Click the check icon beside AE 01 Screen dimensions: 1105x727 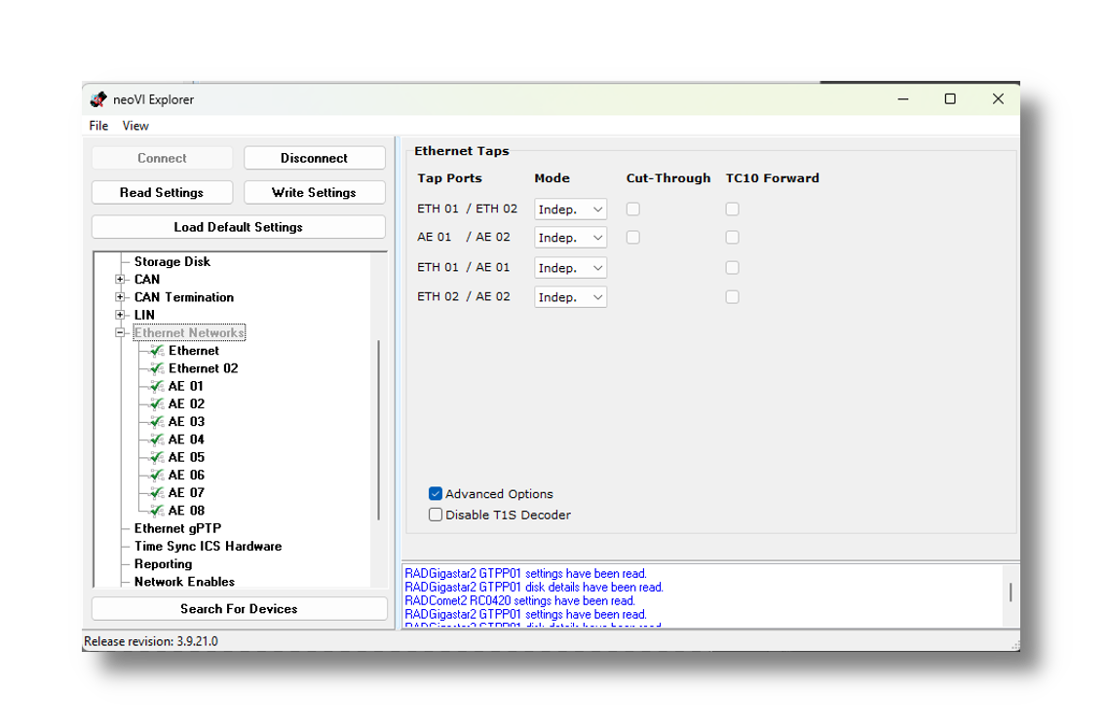(156, 385)
